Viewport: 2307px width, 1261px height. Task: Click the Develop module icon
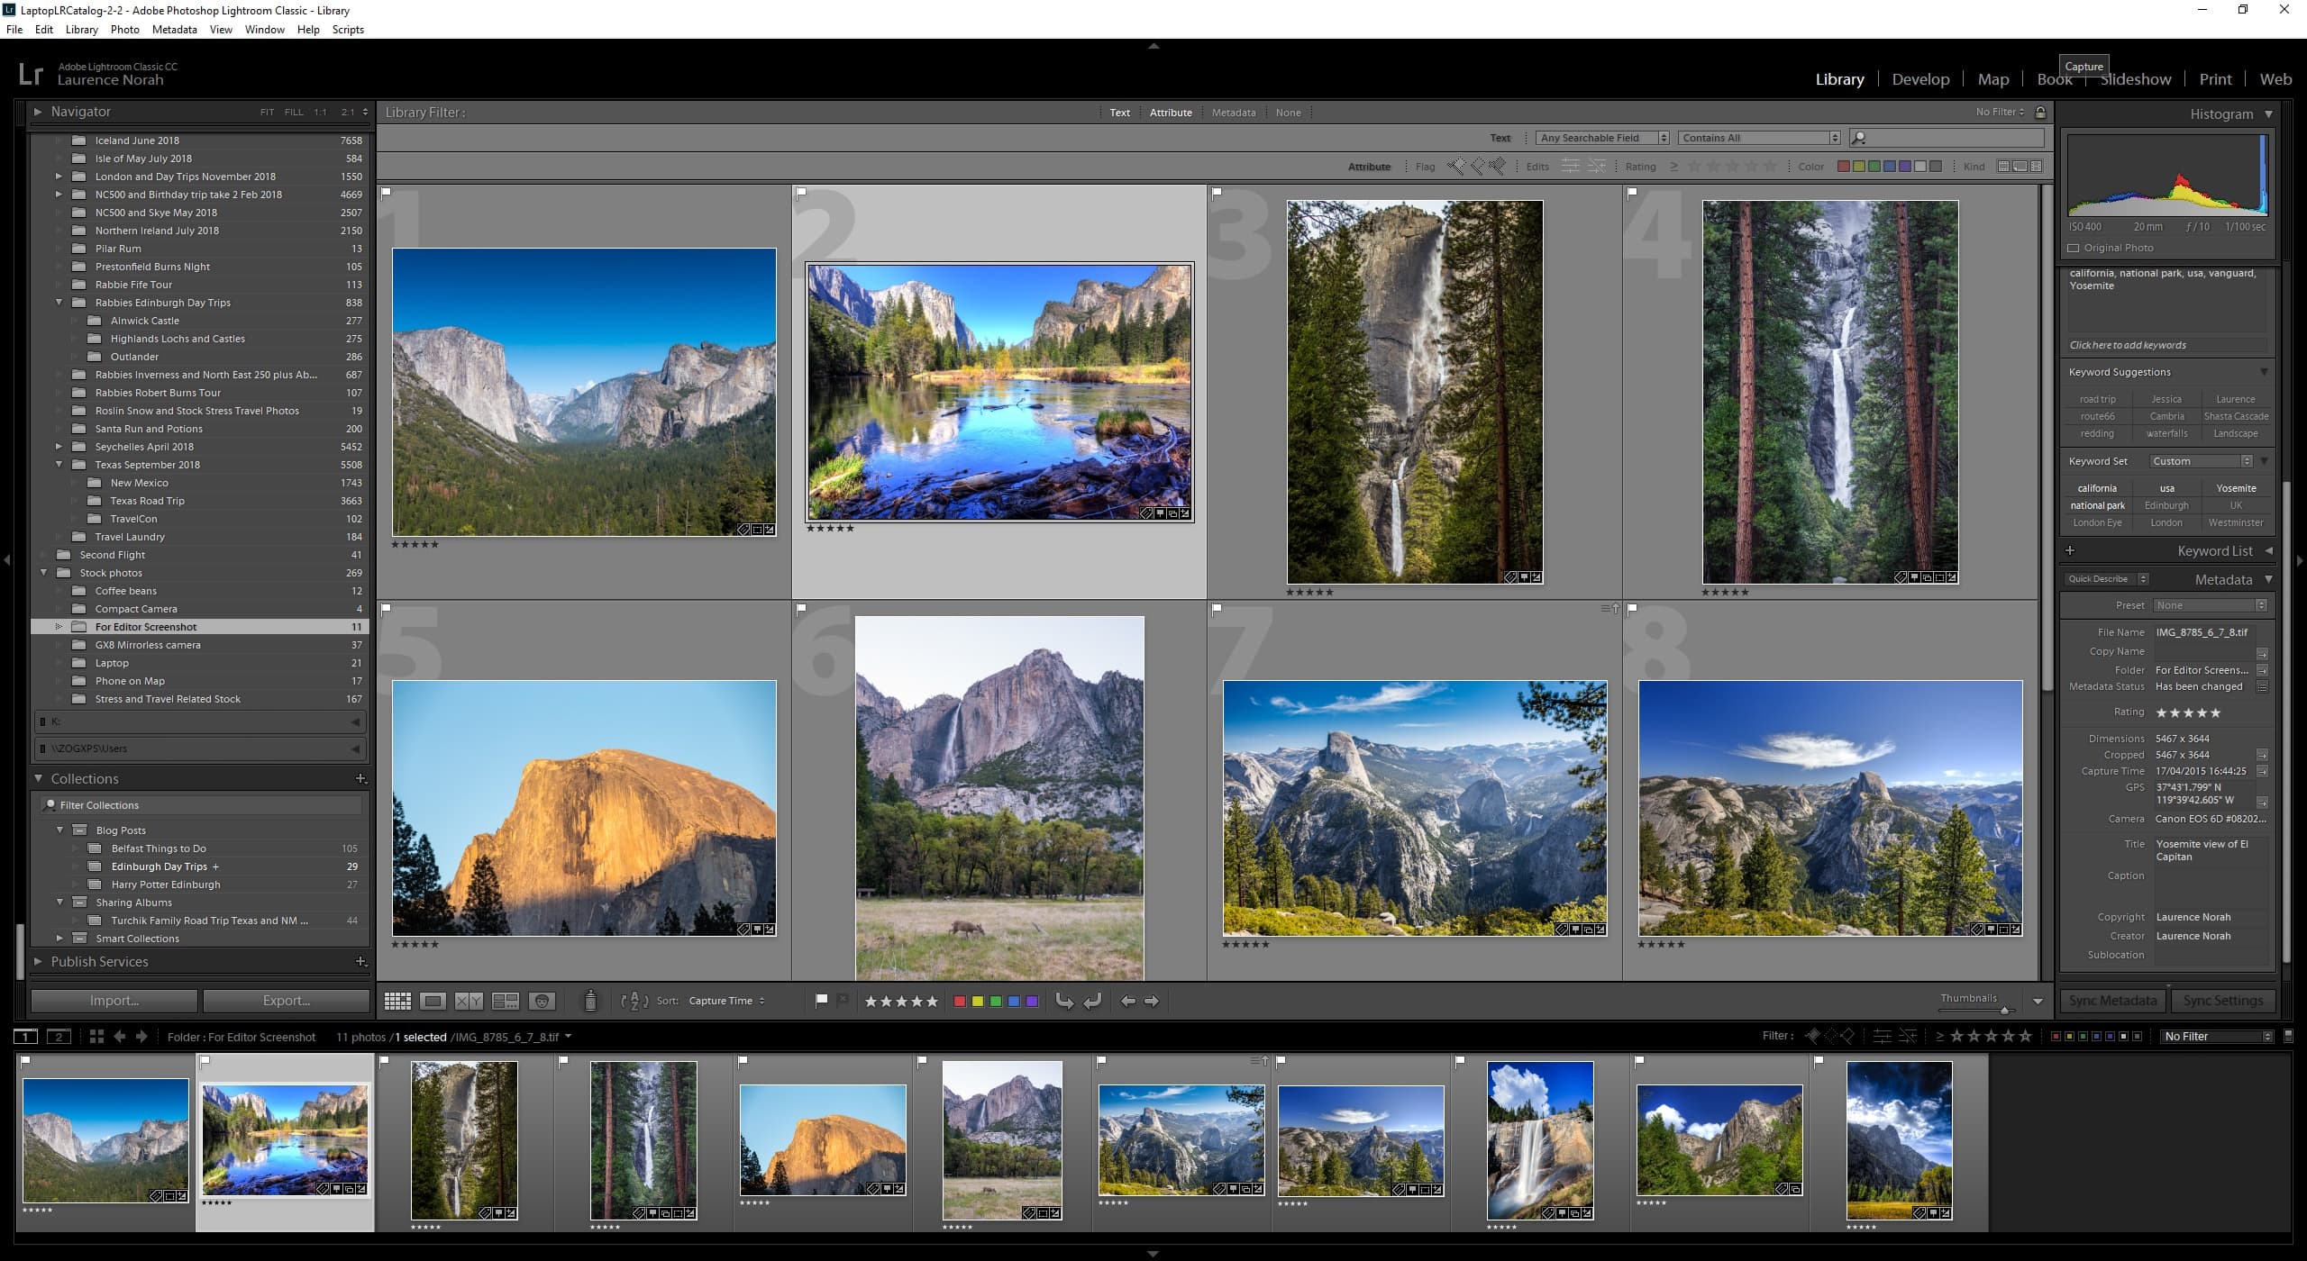tap(1920, 77)
